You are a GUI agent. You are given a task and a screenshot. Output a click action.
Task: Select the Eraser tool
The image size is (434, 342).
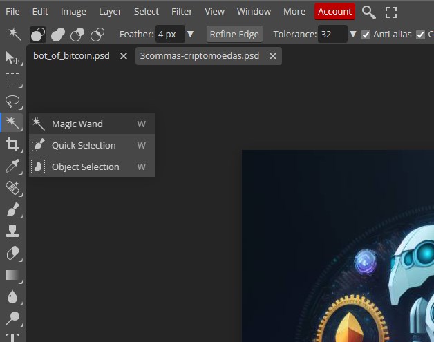pyautogui.click(x=12, y=253)
